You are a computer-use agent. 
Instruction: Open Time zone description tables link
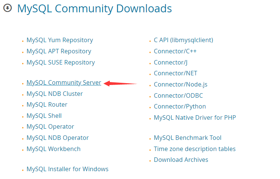click(x=195, y=149)
